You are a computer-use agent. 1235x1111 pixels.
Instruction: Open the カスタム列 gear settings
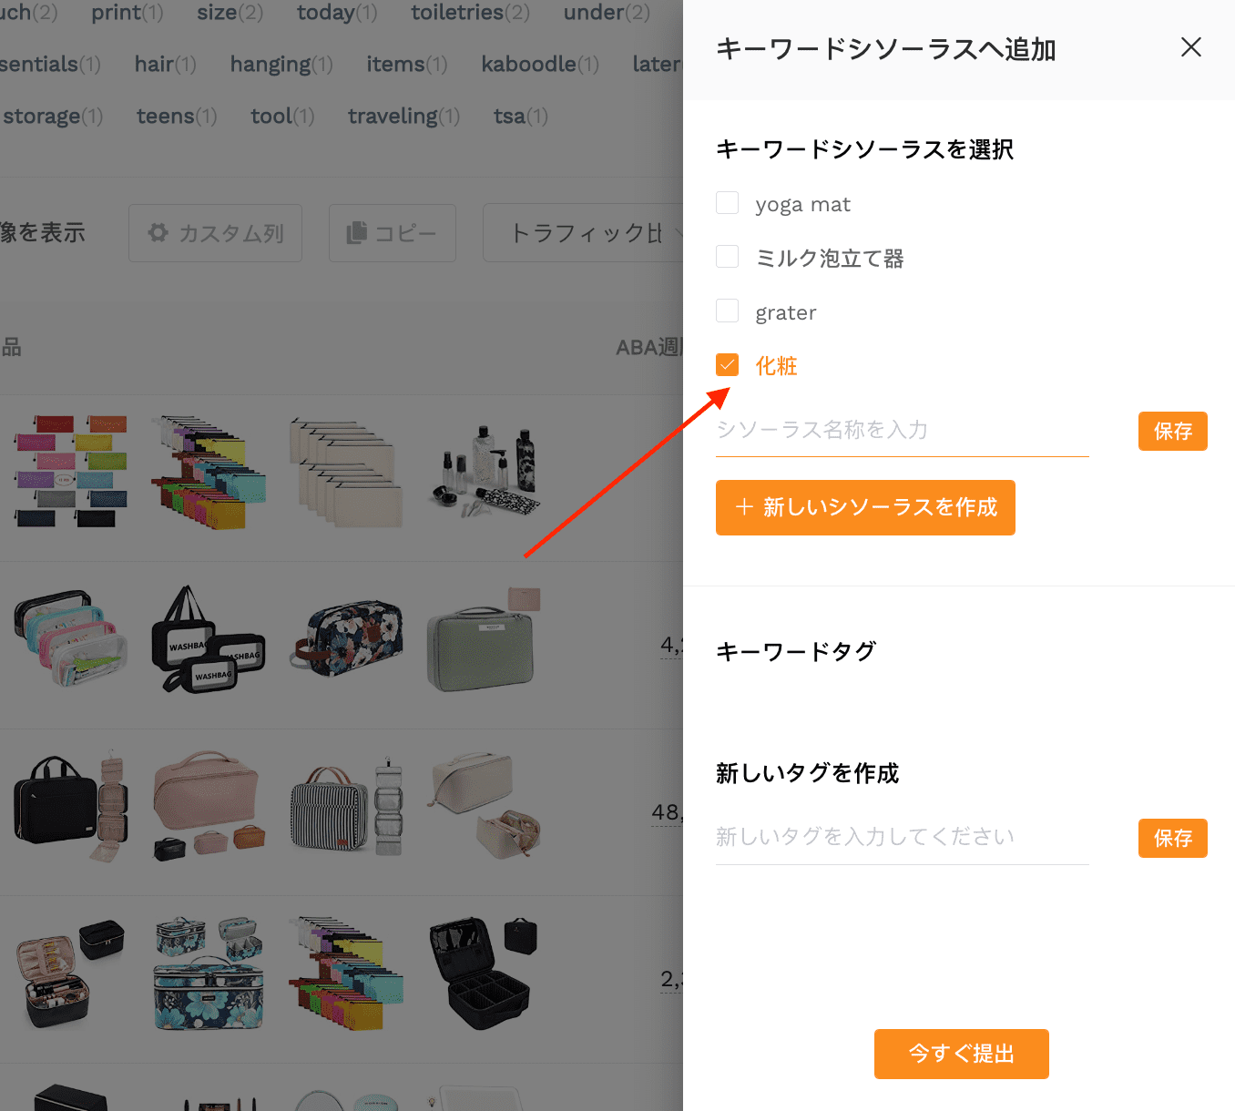pos(215,233)
